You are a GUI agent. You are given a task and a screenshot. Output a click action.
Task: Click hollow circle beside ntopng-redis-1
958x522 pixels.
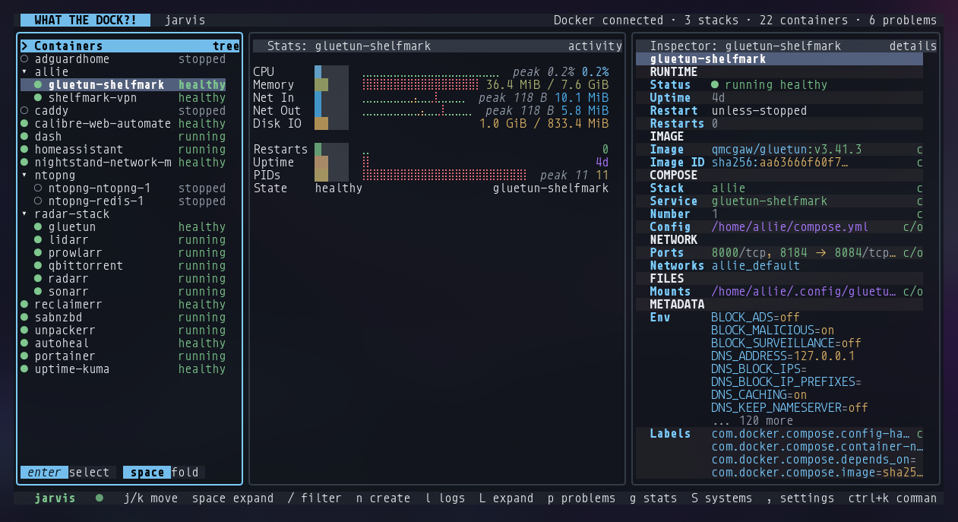coord(38,201)
